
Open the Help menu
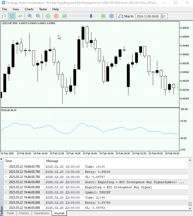point(56,9)
